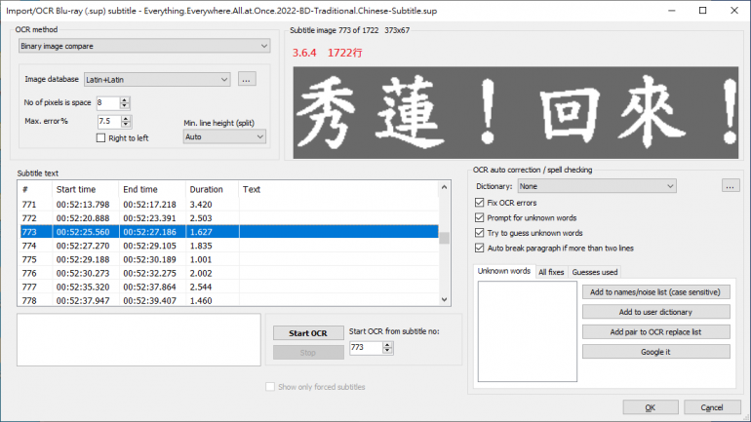Click the browse button beside Image database
This screenshot has width=751, height=422.
point(246,79)
